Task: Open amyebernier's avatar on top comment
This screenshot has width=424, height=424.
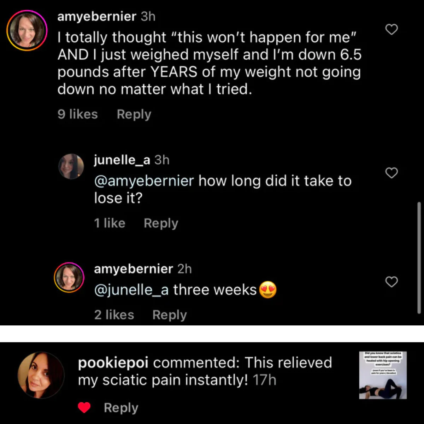Action: tap(27, 30)
